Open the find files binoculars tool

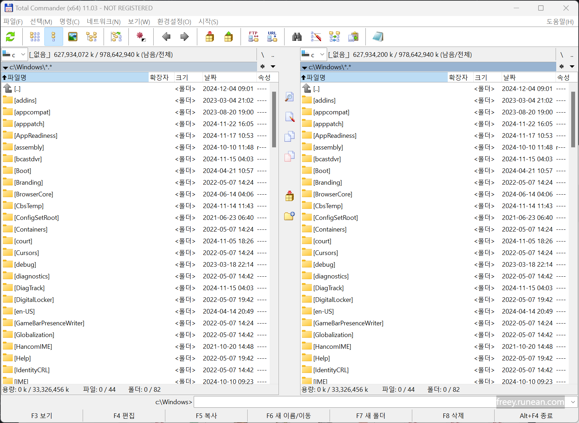pyautogui.click(x=297, y=37)
